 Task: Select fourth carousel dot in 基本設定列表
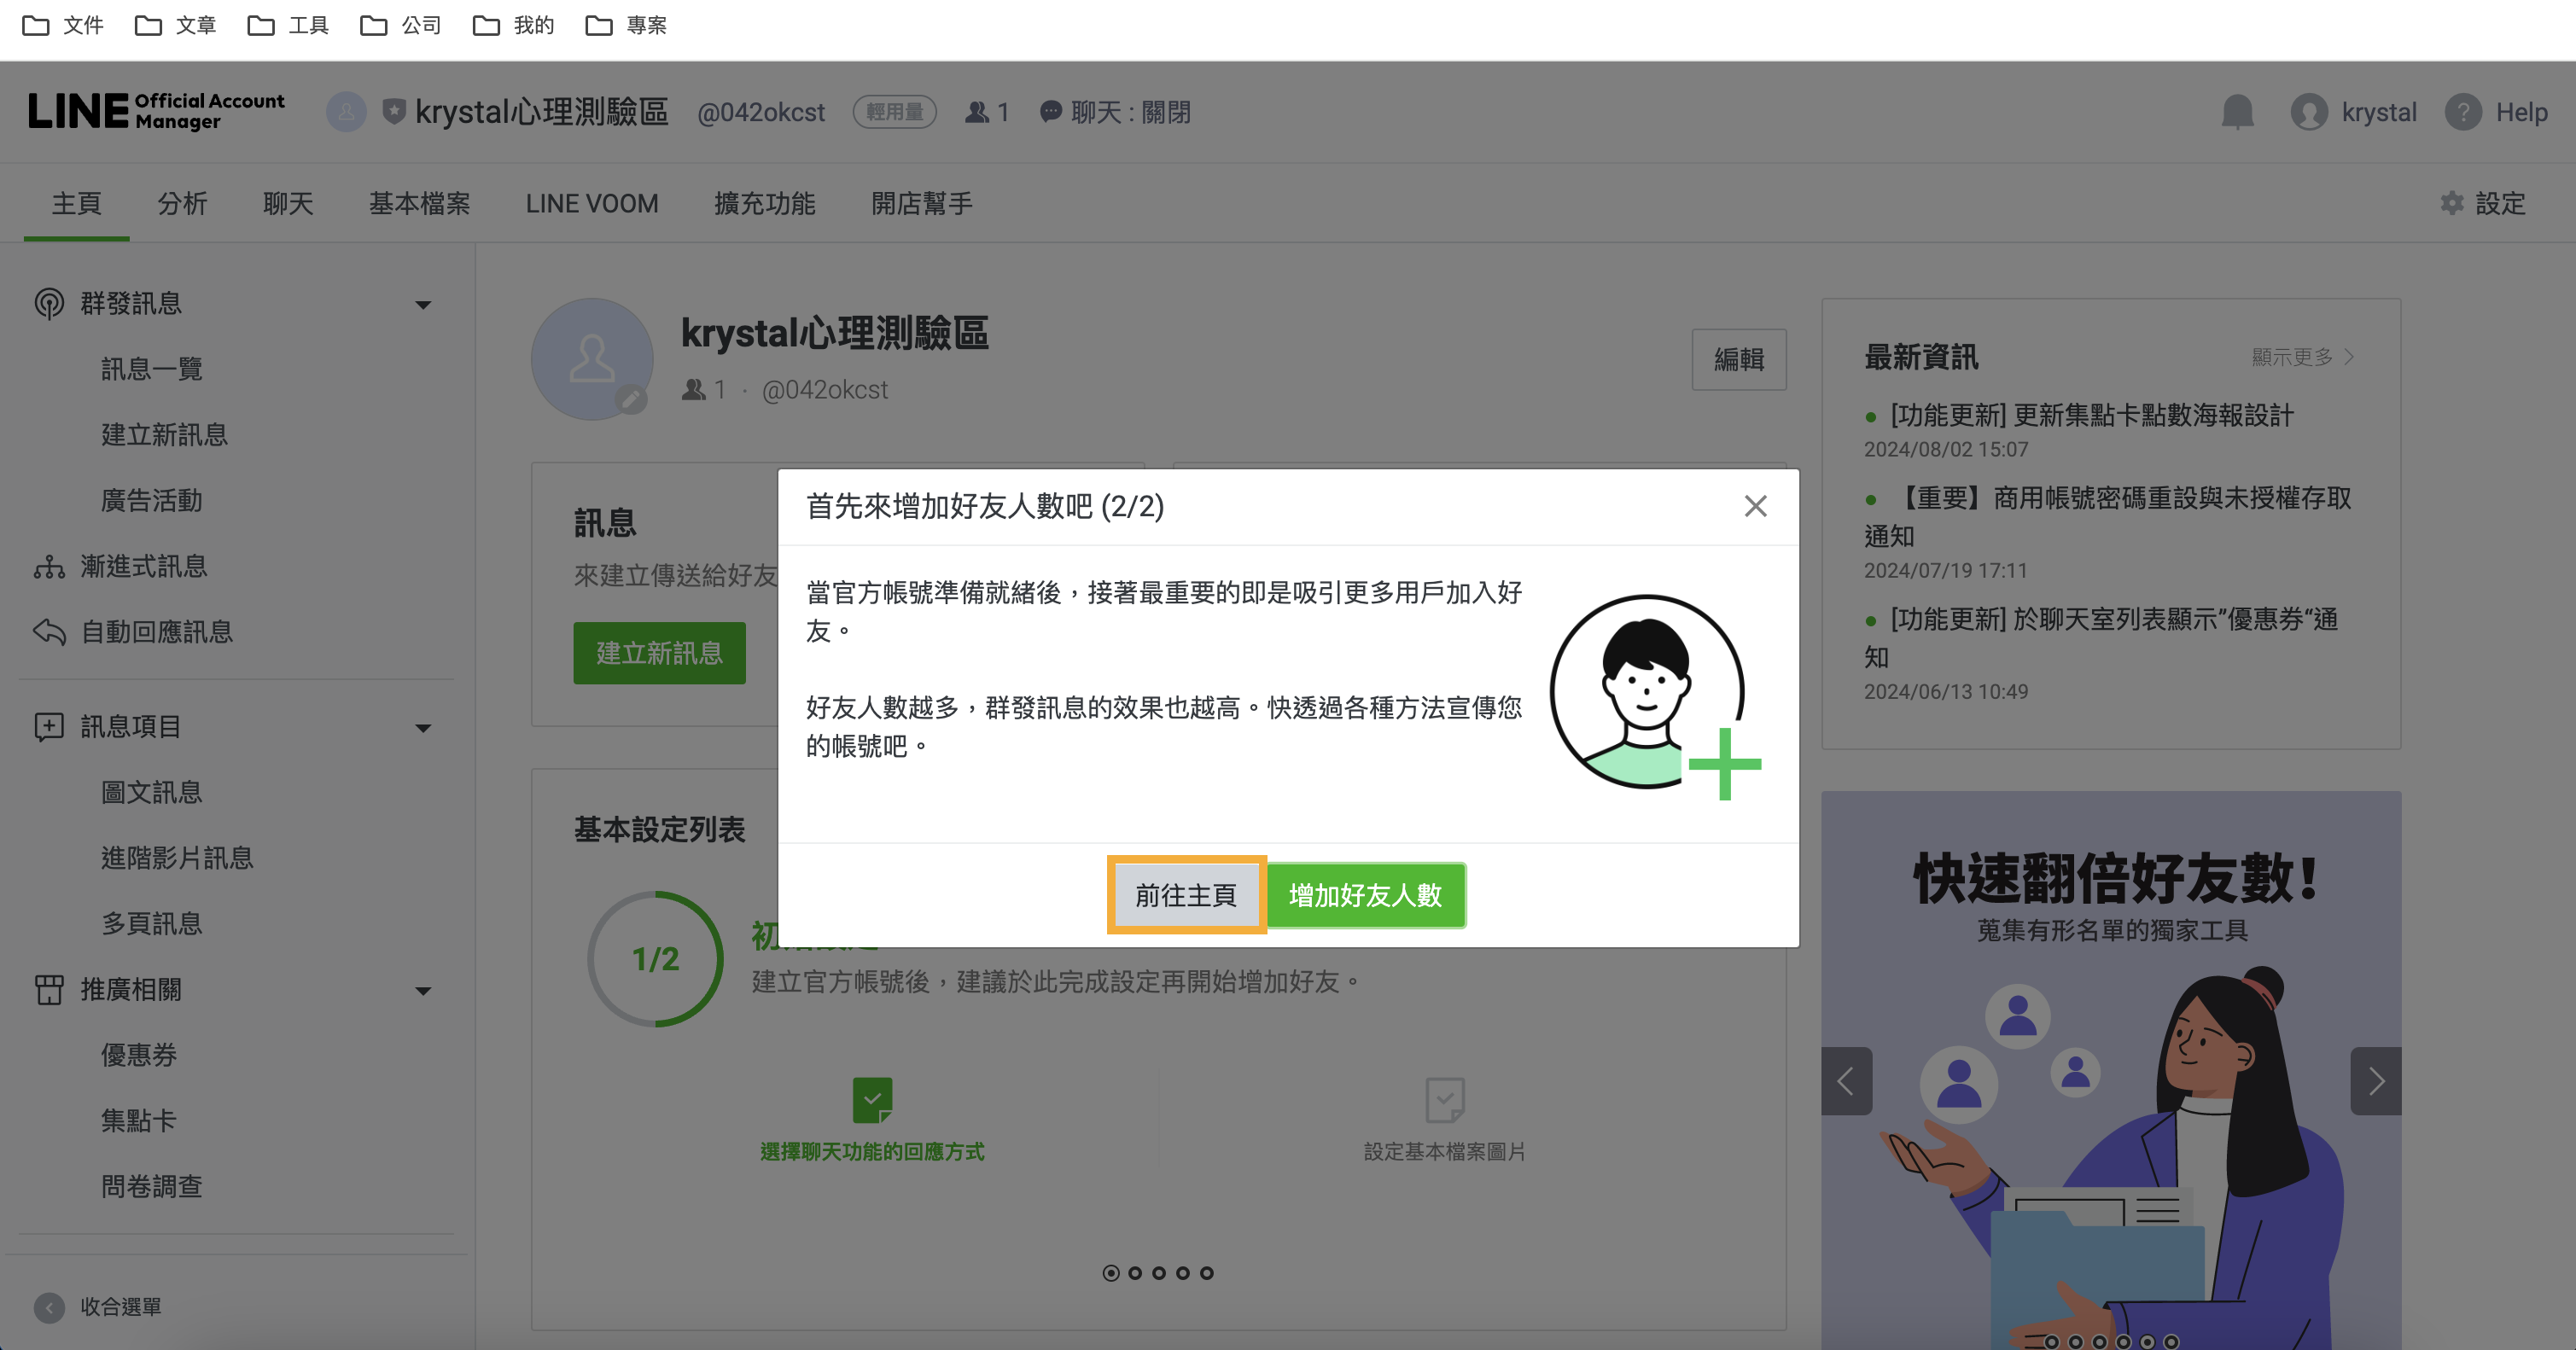(1183, 1273)
